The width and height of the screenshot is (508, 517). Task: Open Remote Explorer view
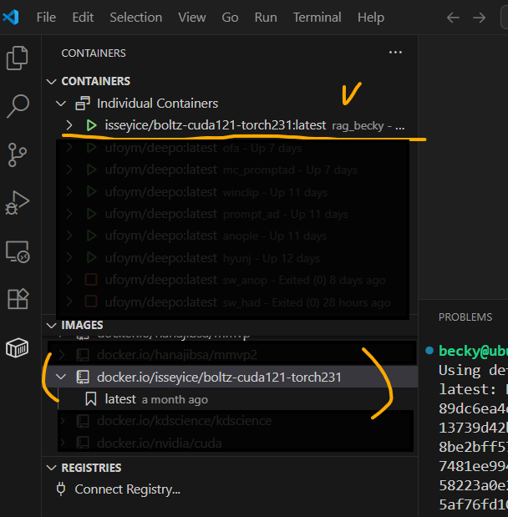click(18, 251)
